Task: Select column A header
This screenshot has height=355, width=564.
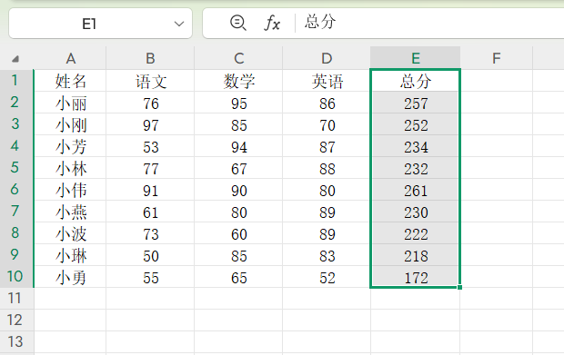Action: 71,58
